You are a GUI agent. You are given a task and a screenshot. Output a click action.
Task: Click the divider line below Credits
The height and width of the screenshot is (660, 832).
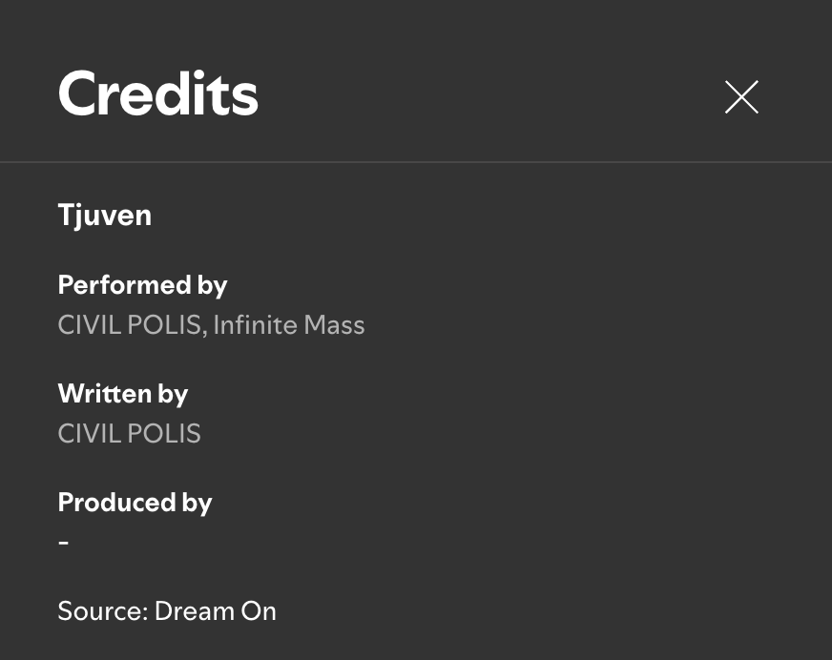click(x=416, y=162)
